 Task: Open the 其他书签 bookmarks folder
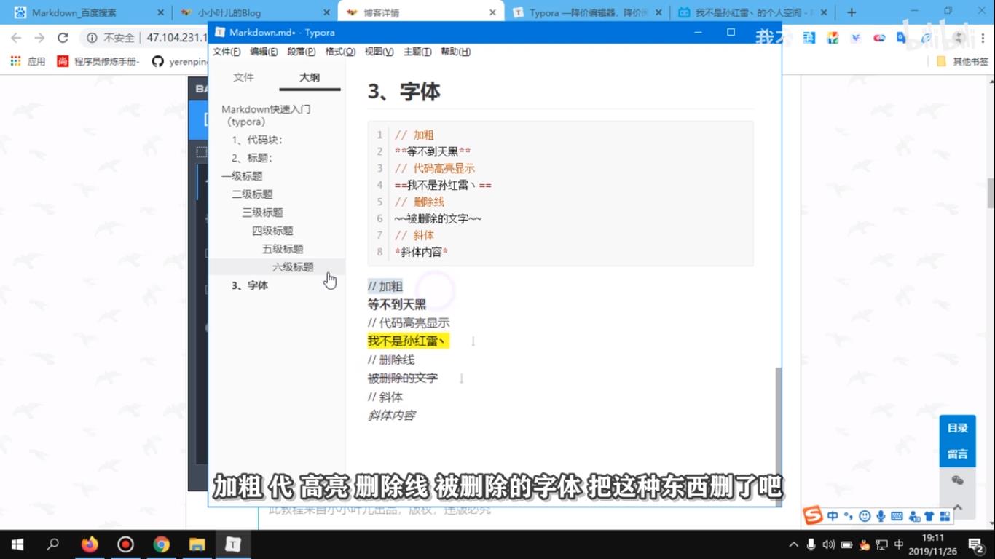tap(962, 61)
